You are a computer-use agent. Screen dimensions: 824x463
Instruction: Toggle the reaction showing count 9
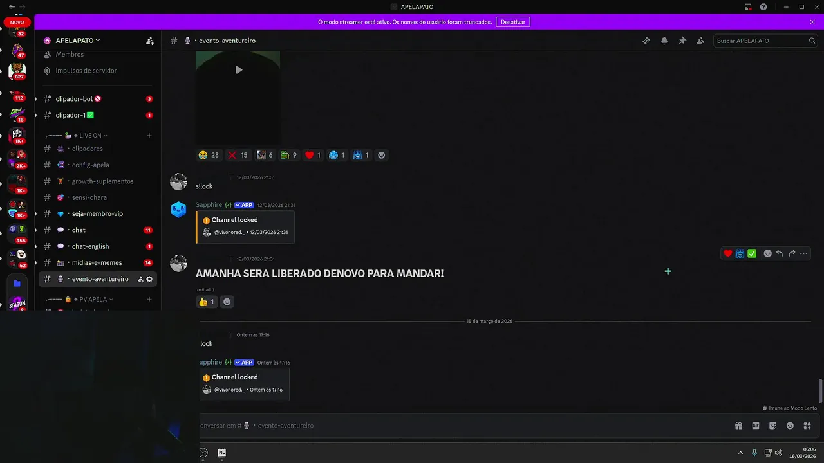click(x=289, y=155)
